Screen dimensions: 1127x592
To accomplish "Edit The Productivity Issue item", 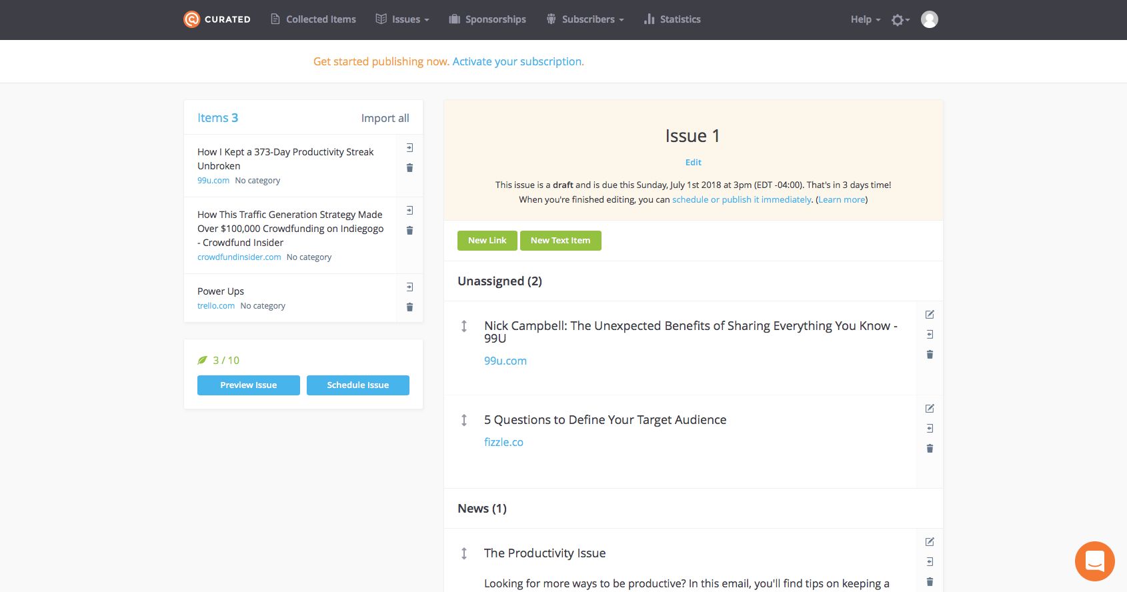I will pos(930,542).
